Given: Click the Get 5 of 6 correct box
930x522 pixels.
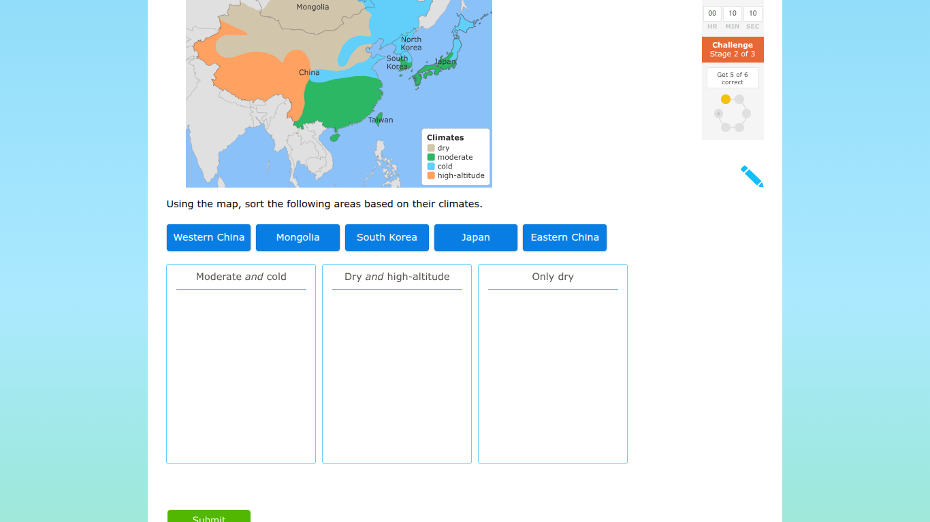Looking at the screenshot, I should (733, 77).
